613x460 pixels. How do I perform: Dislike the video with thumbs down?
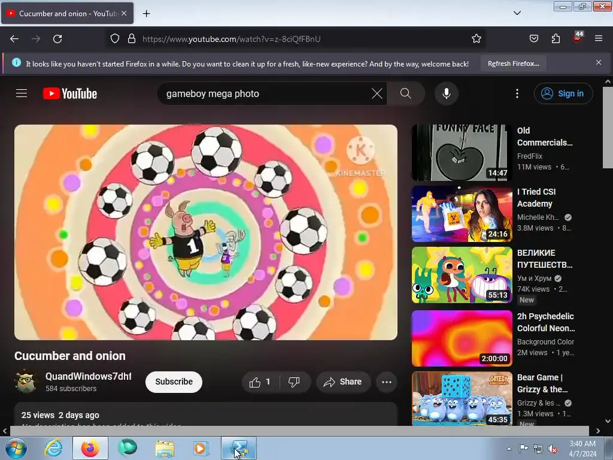point(294,382)
